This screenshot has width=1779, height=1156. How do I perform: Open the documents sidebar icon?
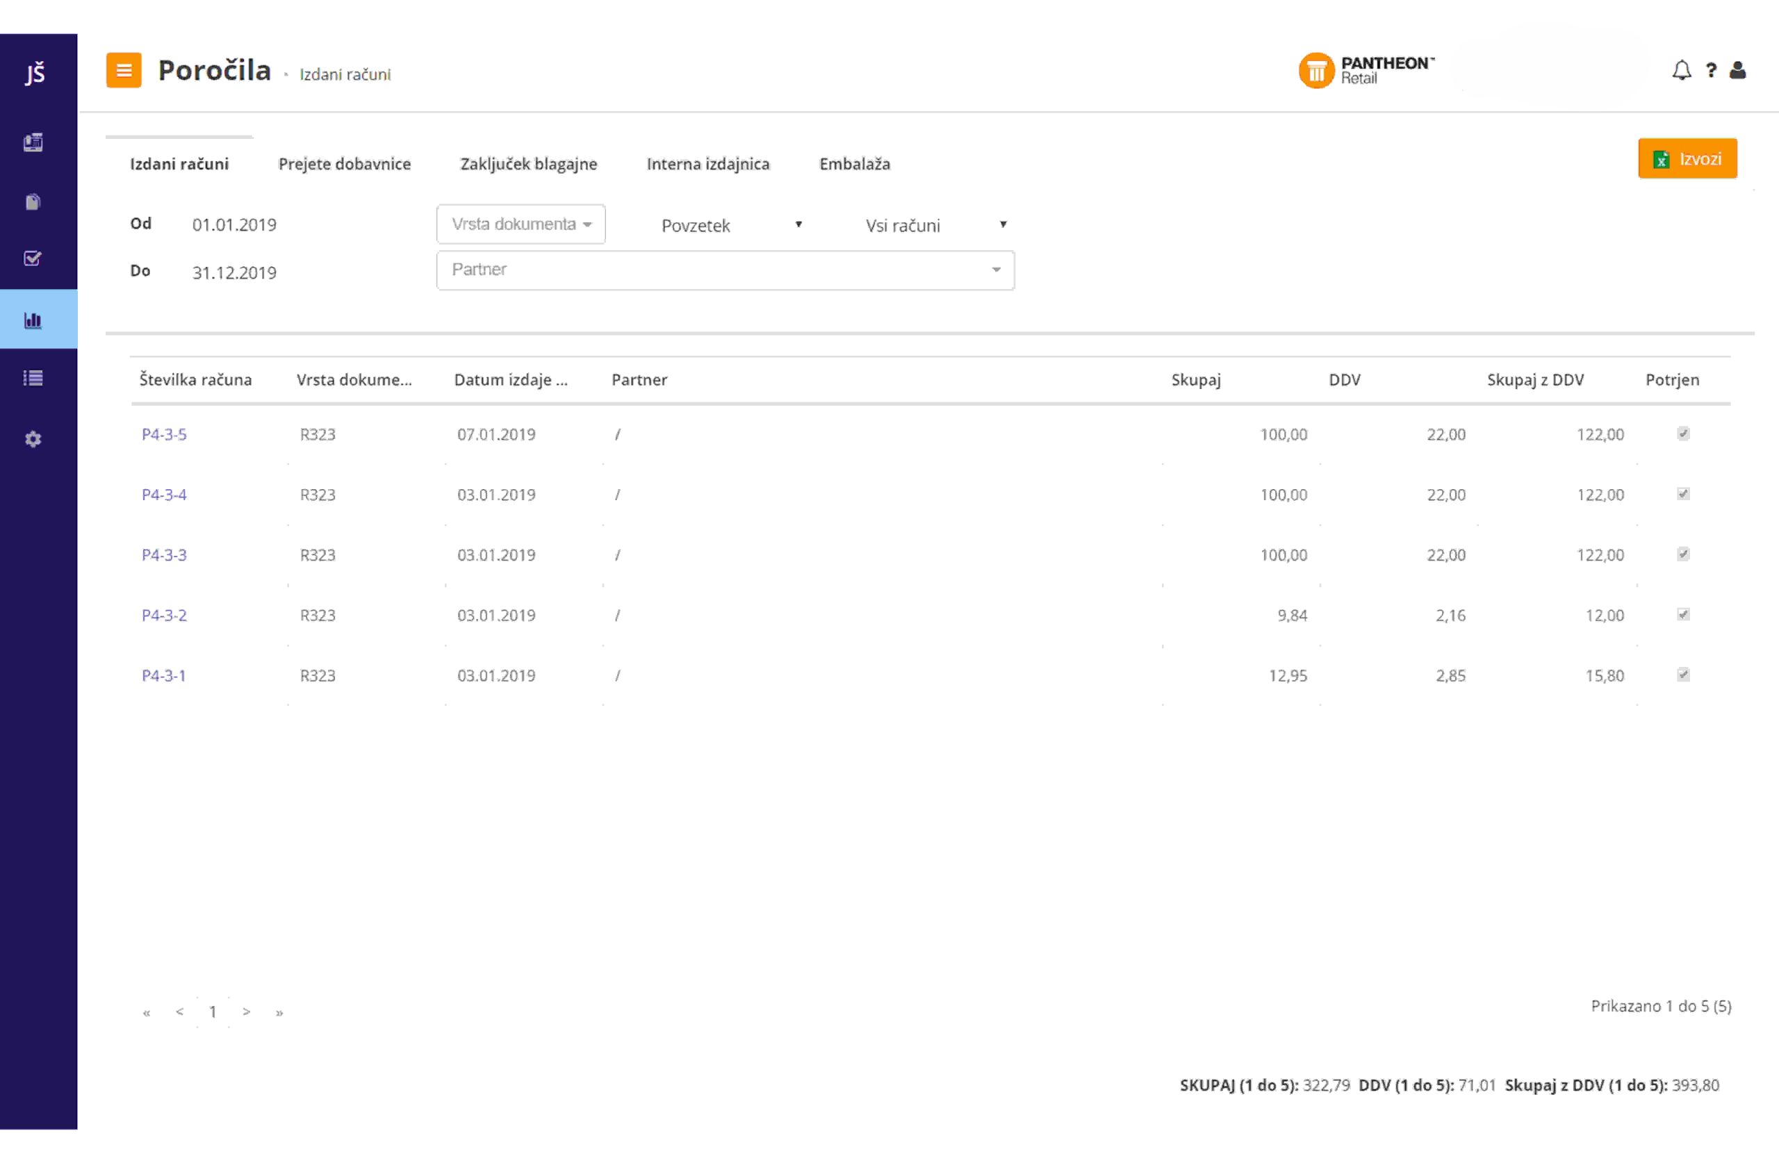[x=33, y=201]
